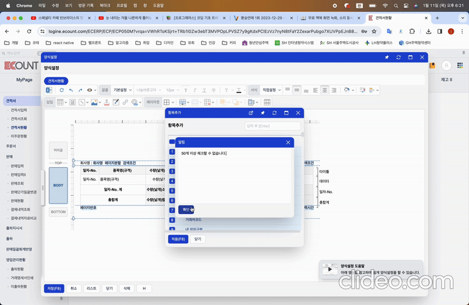Pin the 항목추가 popup
The image size is (469, 305).
(263, 113)
